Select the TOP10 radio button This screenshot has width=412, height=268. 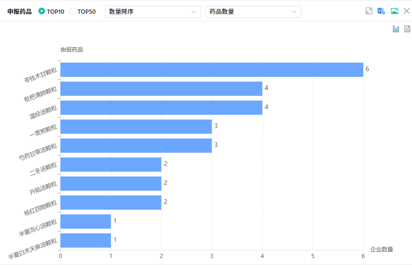coord(42,11)
